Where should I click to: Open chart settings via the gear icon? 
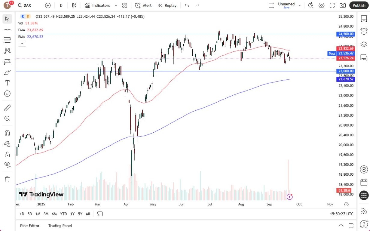[321, 5]
